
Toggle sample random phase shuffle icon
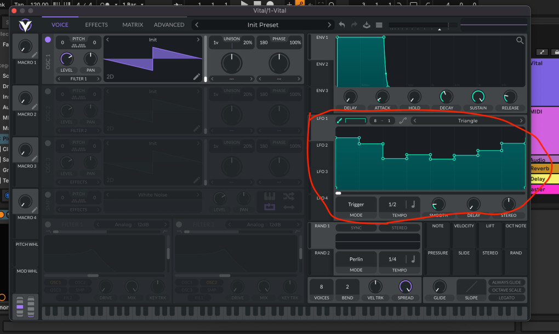click(x=289, y=196)
